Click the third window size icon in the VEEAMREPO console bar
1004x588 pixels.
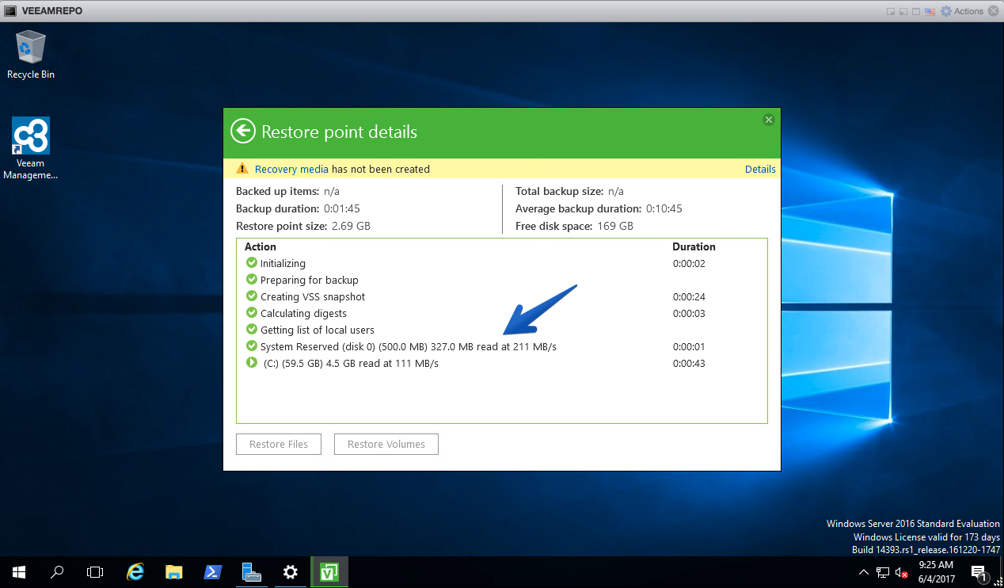pyautogui.click(x=916, y=11)
